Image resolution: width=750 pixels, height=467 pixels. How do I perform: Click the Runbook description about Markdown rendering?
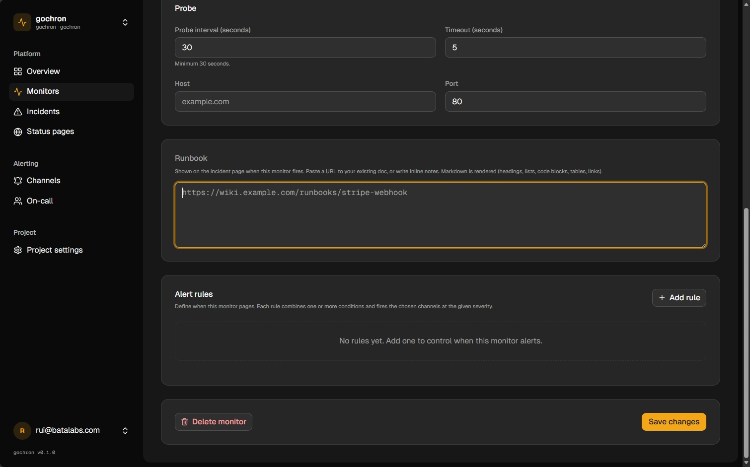tap(388, 172)
